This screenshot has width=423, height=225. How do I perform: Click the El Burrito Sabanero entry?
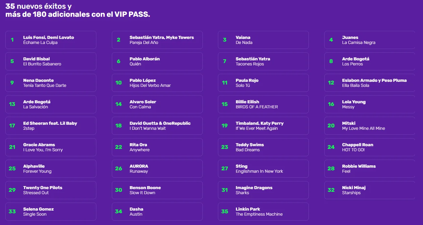pos(51,61)
